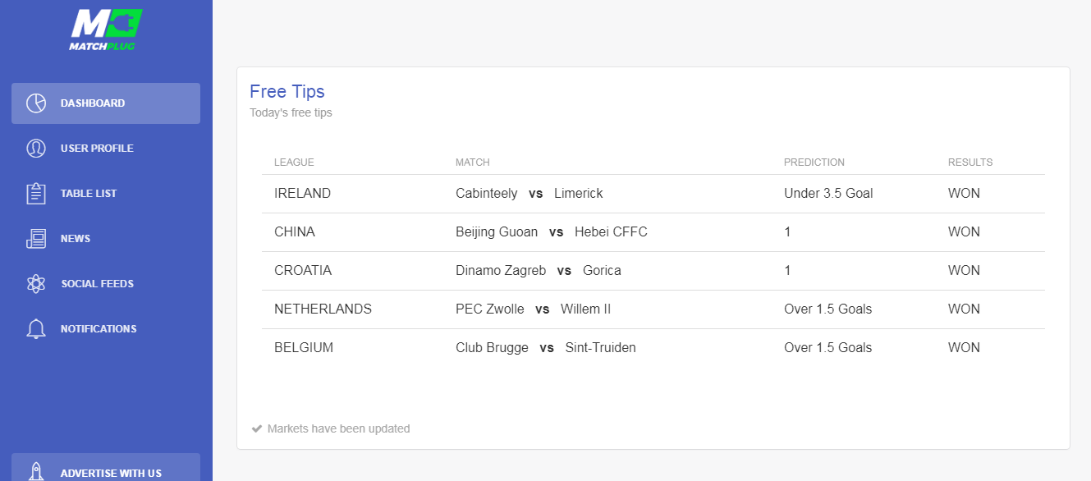Click the Markets updated checkmark icon

click(x=257, y=428)
